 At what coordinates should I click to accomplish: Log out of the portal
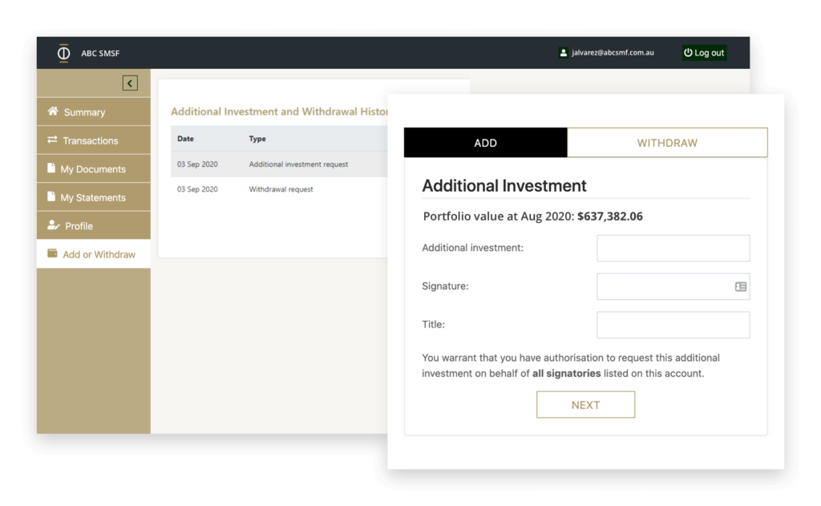(x=704, y=52)
